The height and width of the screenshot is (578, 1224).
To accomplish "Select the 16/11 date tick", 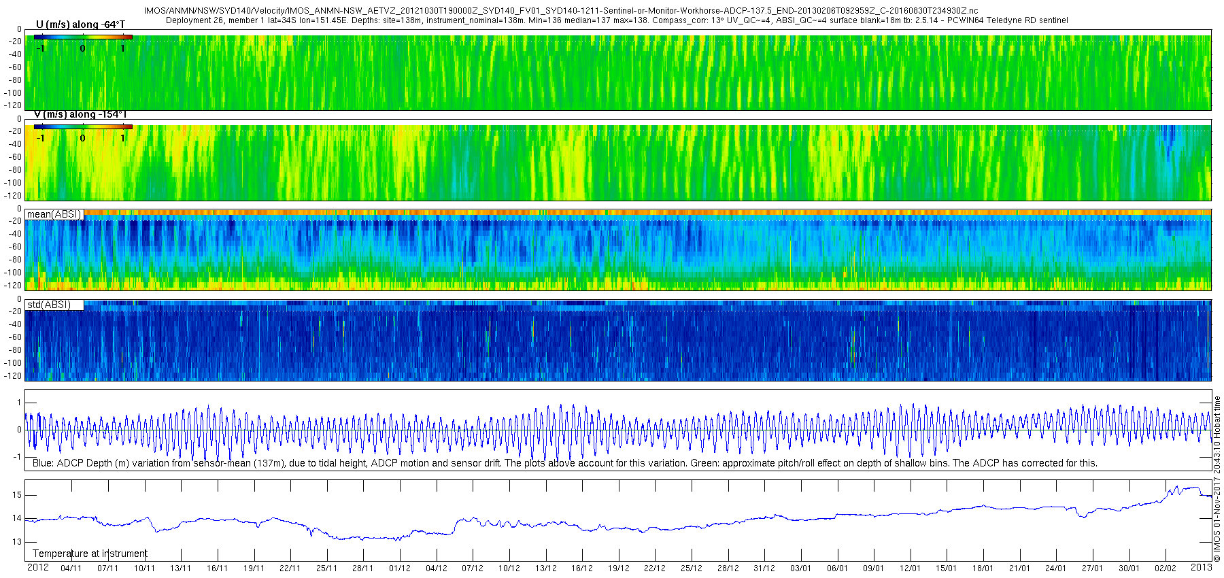I will (x=217, y=568).
